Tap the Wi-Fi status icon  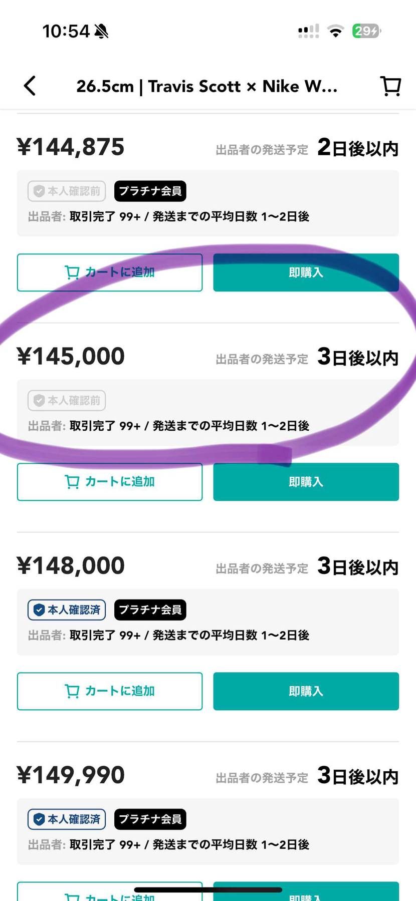pos(335,31)
